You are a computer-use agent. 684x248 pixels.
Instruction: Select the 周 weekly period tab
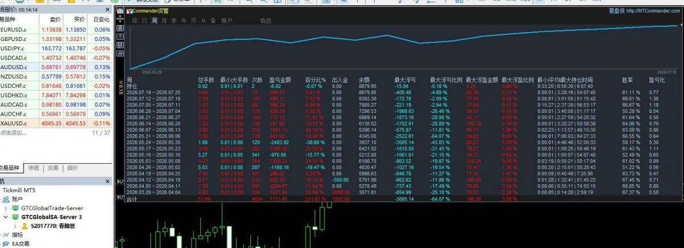pos(155,21)
